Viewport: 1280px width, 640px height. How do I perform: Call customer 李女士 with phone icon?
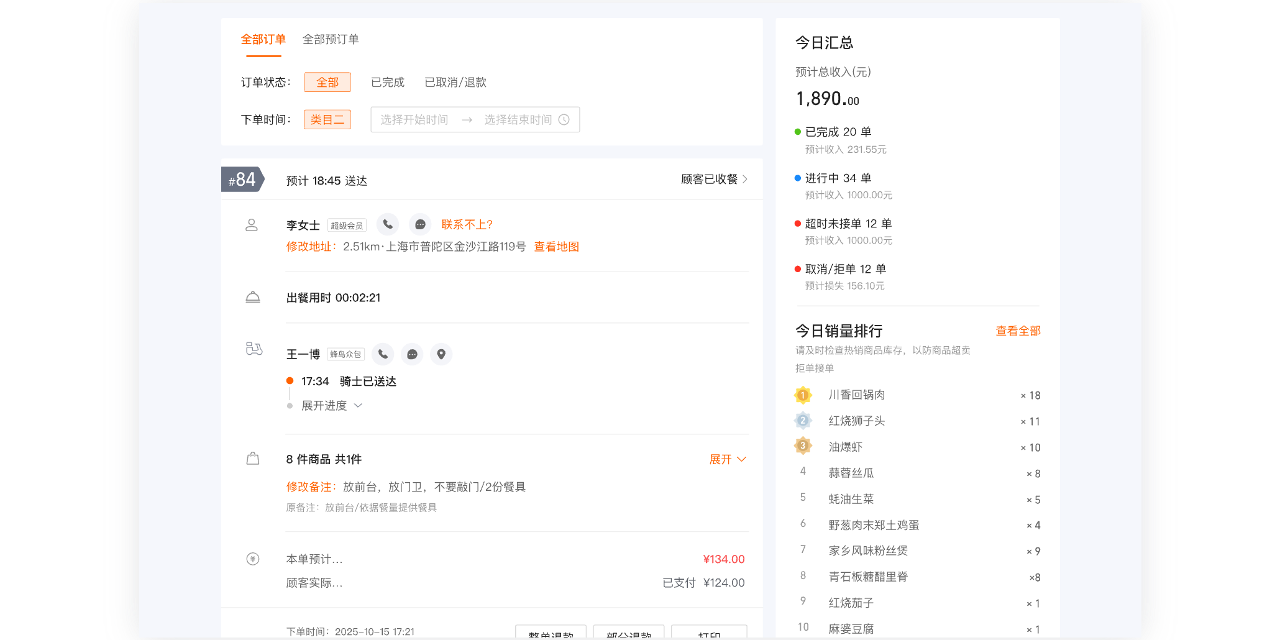388,224
